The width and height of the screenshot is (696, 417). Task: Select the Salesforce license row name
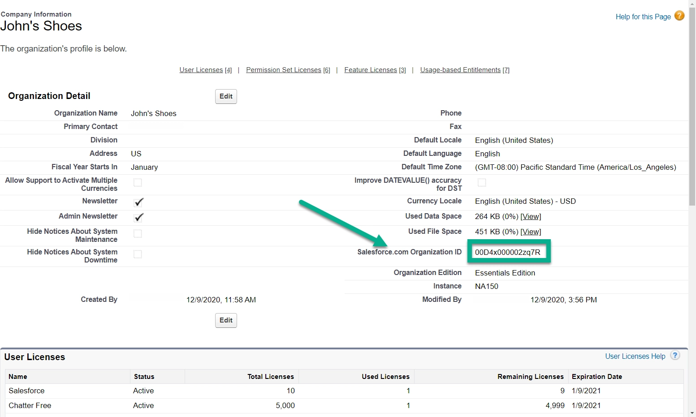[26, 391]
